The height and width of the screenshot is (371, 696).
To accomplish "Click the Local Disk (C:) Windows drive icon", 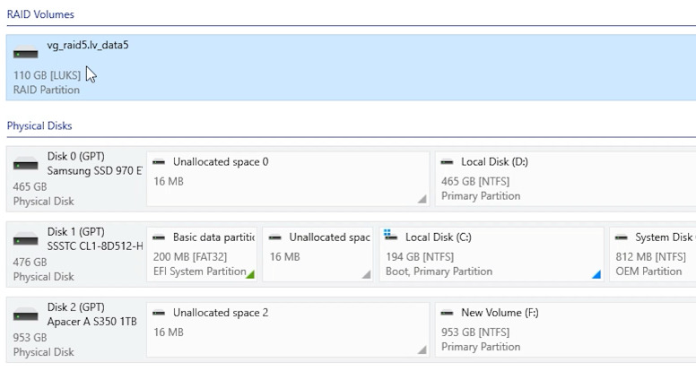I will tap(391, 236).
